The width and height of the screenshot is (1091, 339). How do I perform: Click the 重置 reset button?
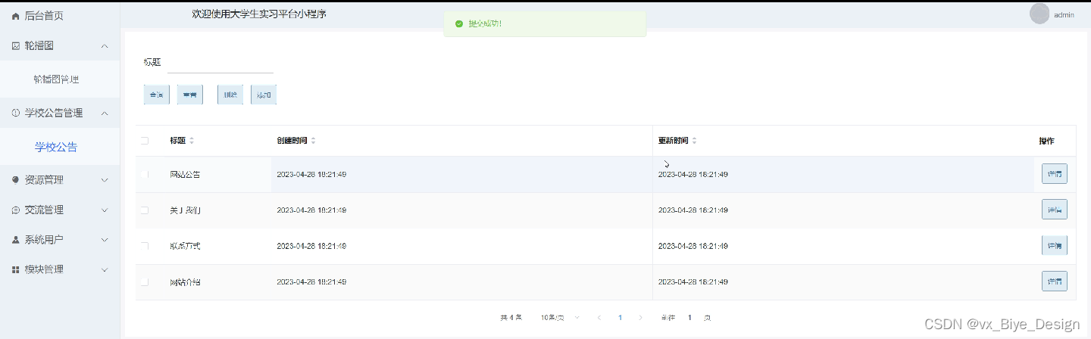point(190,95)
